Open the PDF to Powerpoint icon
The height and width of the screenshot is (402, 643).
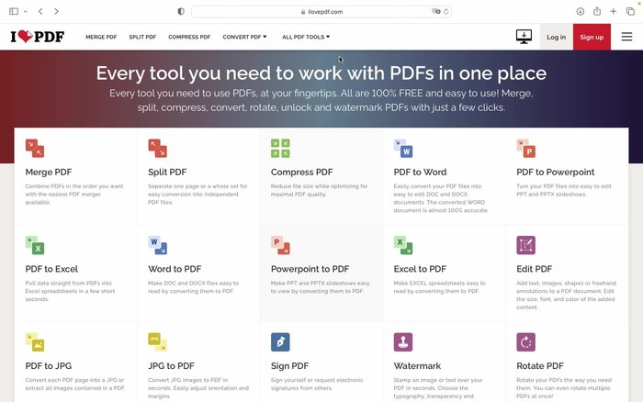526,149
